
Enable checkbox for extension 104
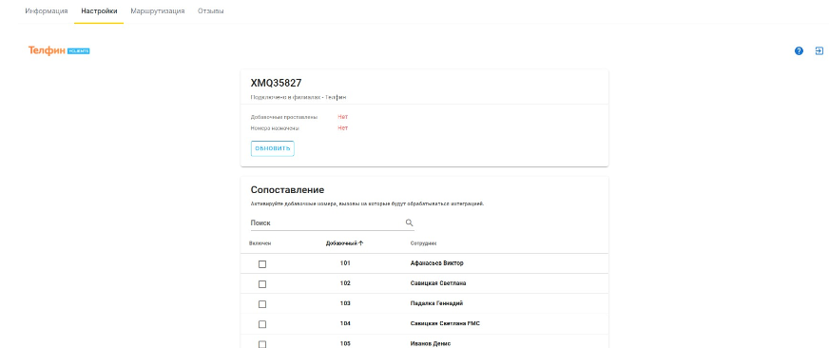tap(262, 324)
